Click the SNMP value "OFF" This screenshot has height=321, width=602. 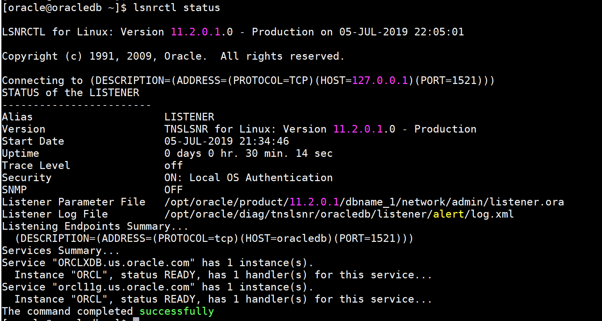(173, 190)
